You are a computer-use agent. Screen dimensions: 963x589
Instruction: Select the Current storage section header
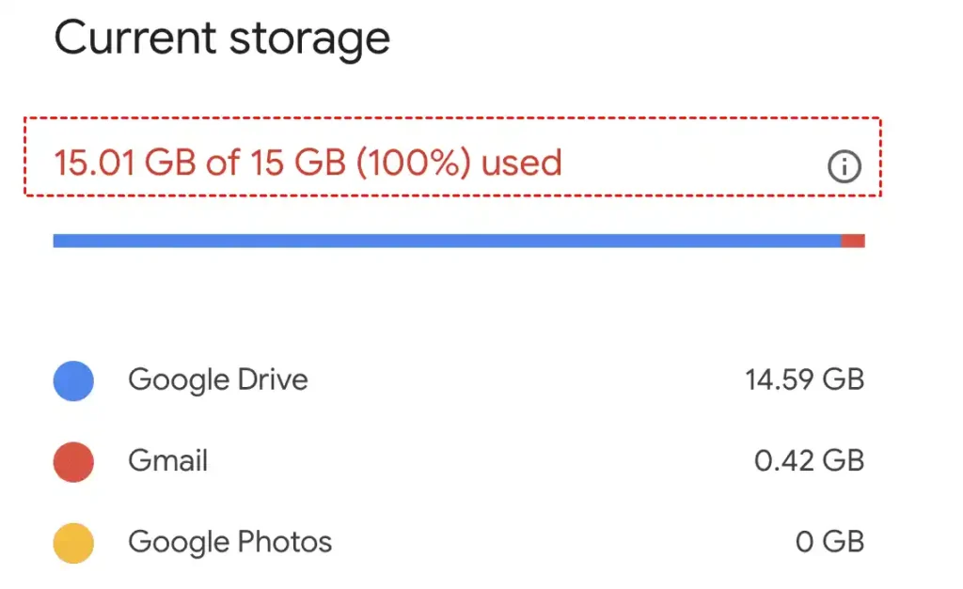pos(223,38)
